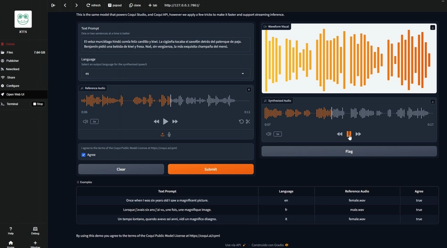Collapse the Examples section
This screenshot has height=248, width=447.
85,182
